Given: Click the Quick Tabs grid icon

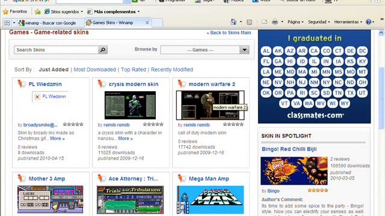Looking at the screenshot, I should [x=7, y=23].
